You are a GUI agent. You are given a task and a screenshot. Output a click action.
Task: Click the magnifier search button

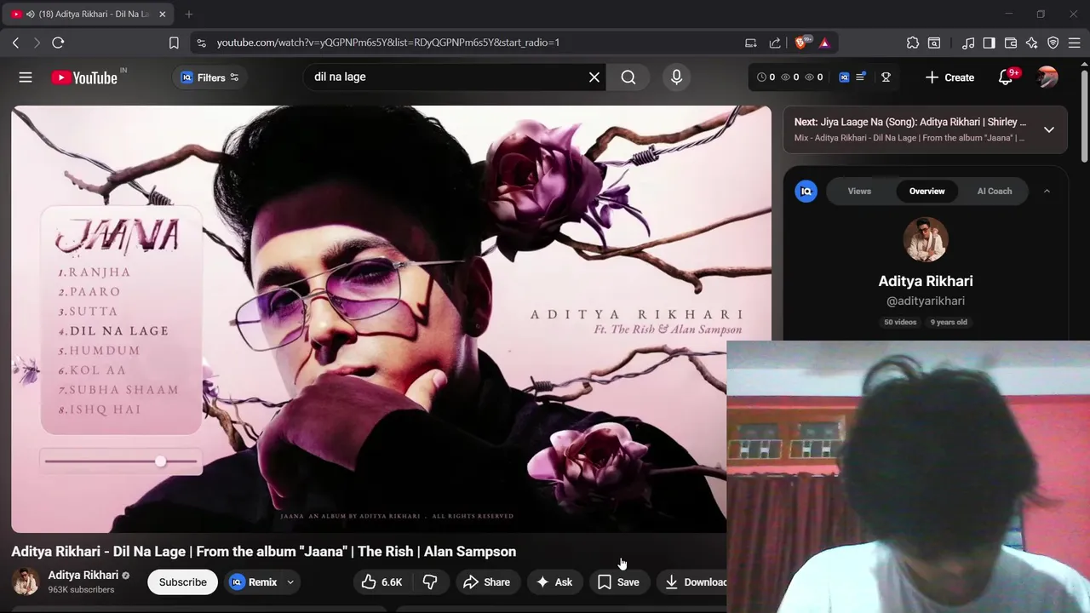[x=628, y=77]
